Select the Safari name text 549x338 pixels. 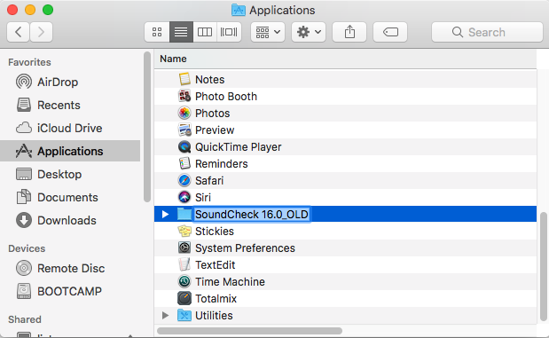click(x=209, y=181)
